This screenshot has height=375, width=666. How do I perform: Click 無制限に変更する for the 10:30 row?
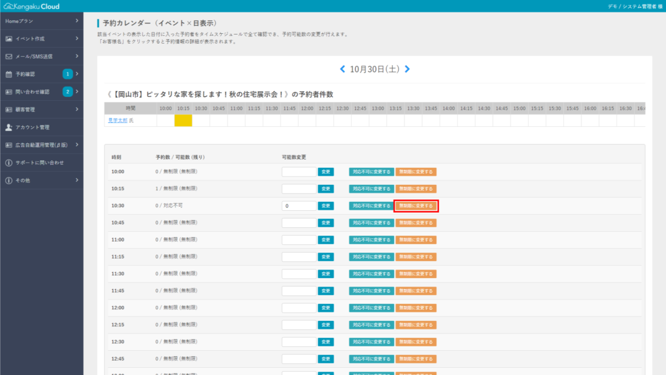point(416,206)
